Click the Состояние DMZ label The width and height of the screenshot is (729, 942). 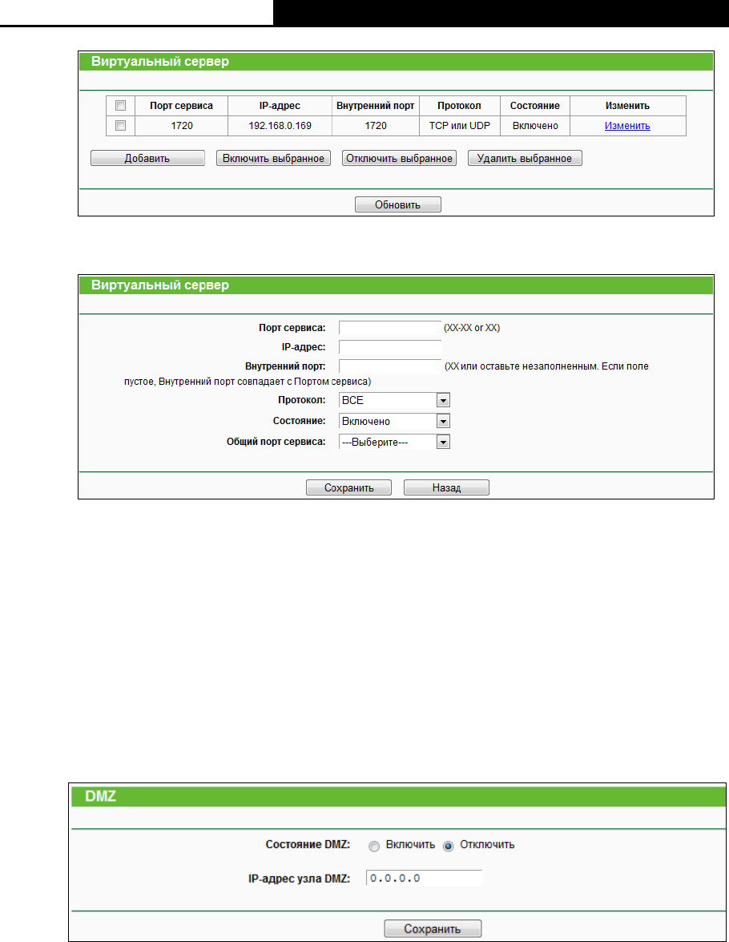pyautogui.click(x=308, y=845)
